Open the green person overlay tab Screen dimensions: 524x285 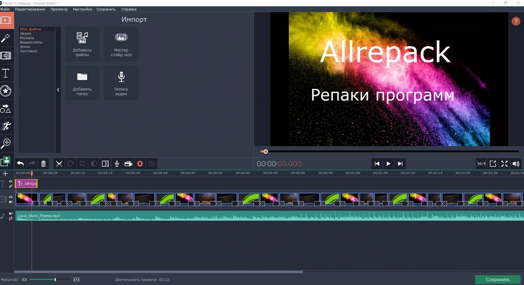click(x=6, y=161)
